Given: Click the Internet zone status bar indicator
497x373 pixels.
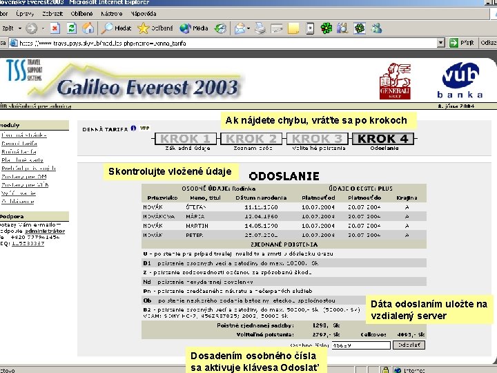Looking at the screenshot, I should click(x=409, y=370).
